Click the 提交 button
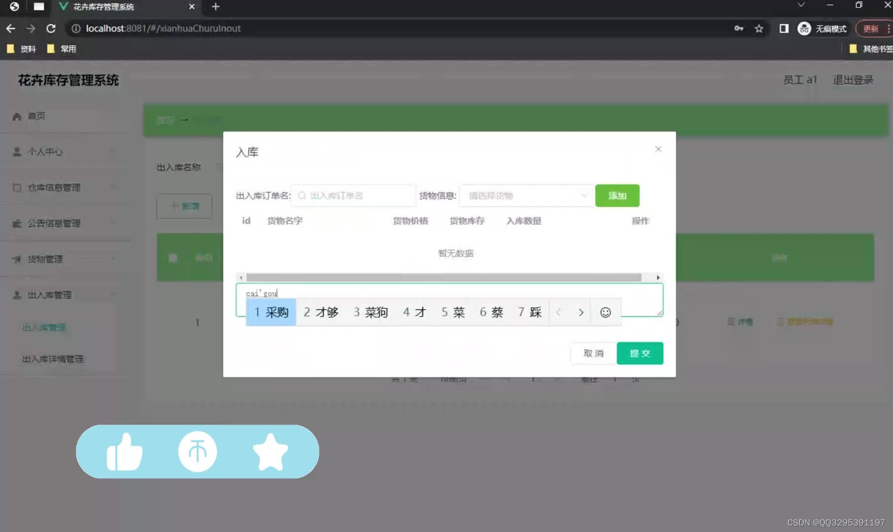The width and height of the screenshot is (893, 532). 640,353
